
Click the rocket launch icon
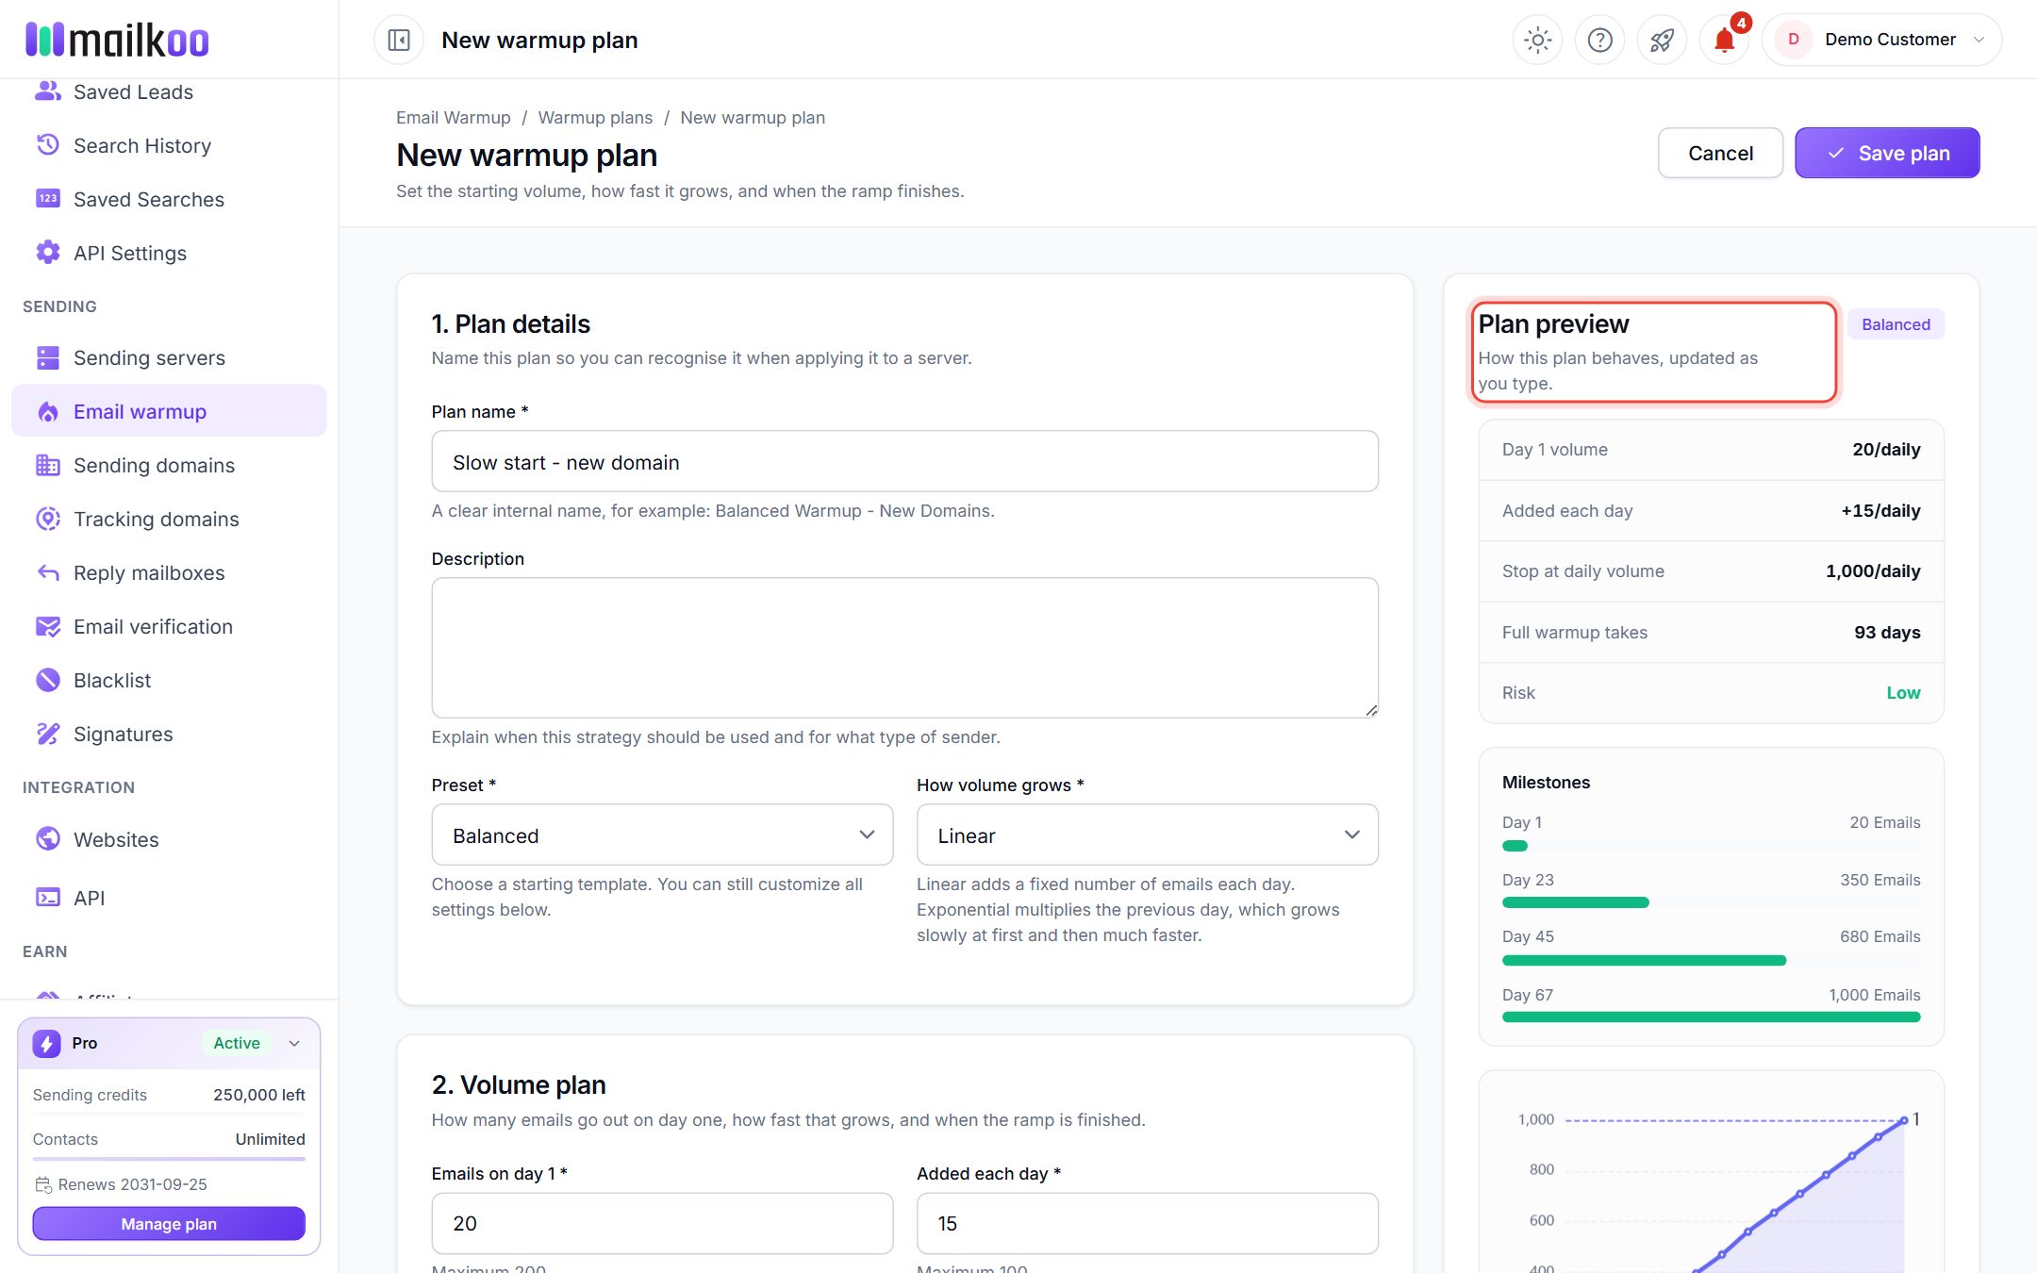click(1662, 40)
